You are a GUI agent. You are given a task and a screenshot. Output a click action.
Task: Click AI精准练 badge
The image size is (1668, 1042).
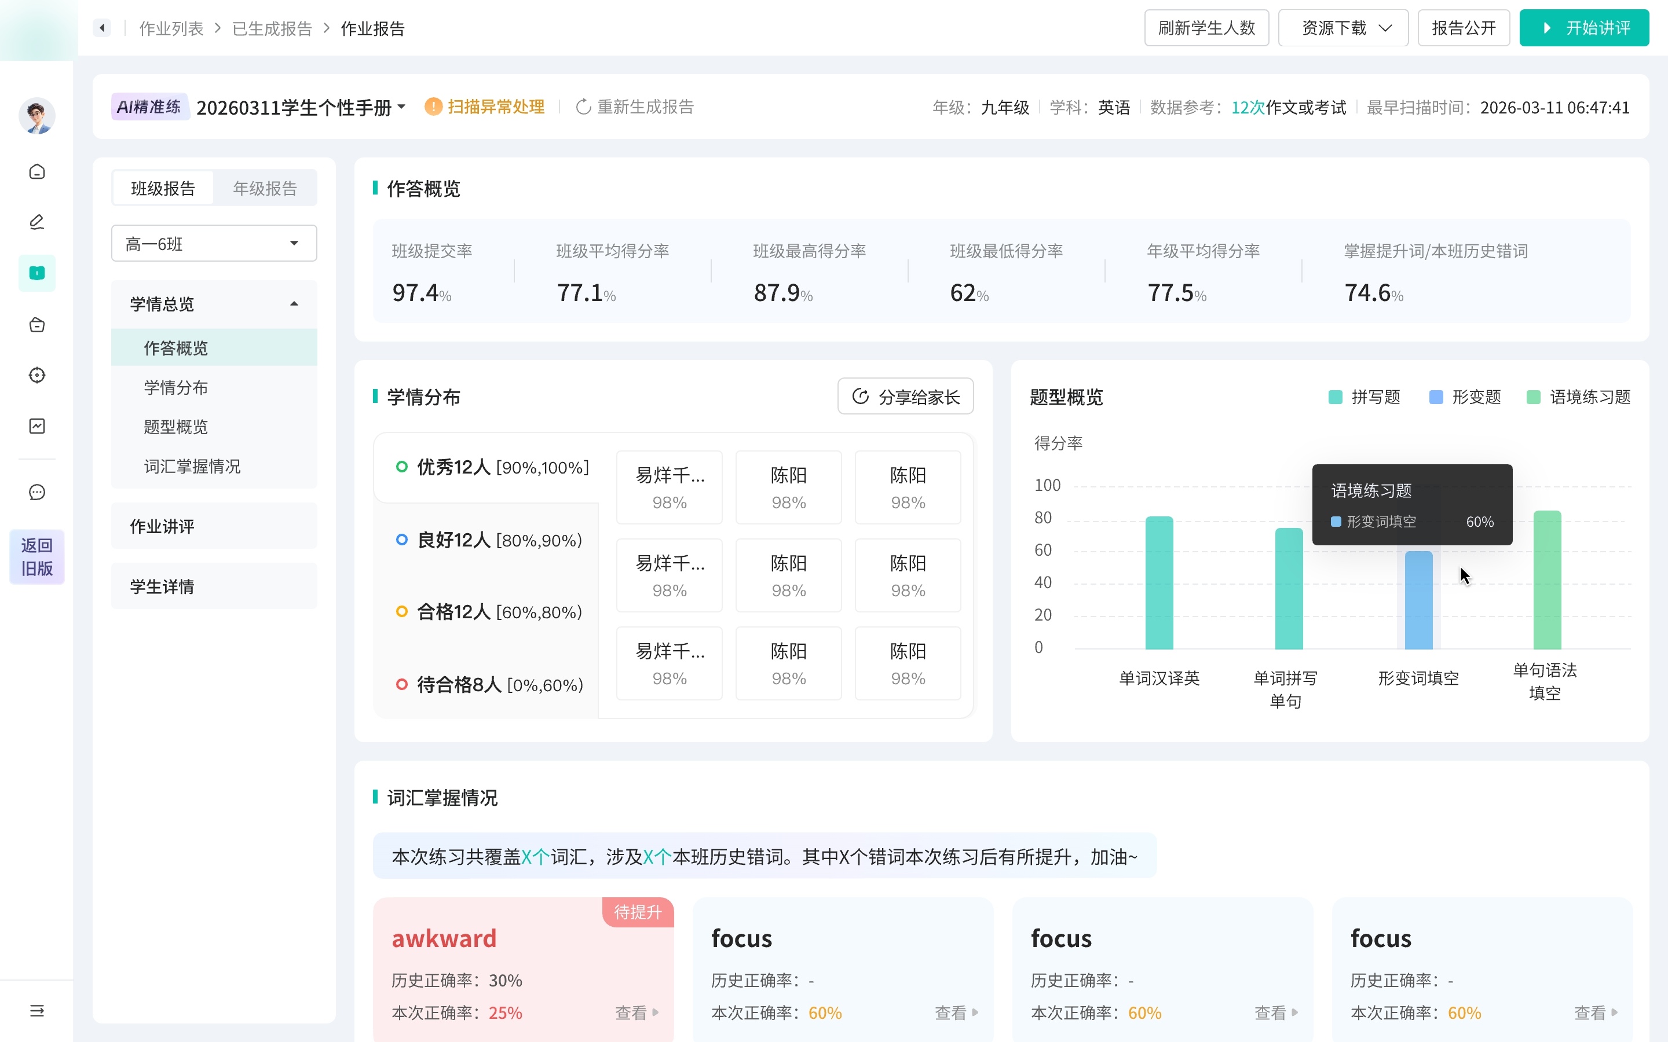(x=149, y=107)
